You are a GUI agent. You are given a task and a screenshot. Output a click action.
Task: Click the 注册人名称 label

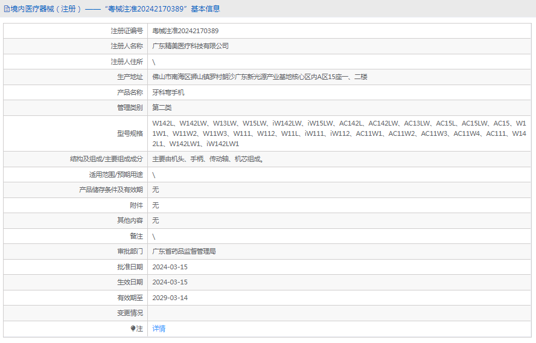point(127,46)
